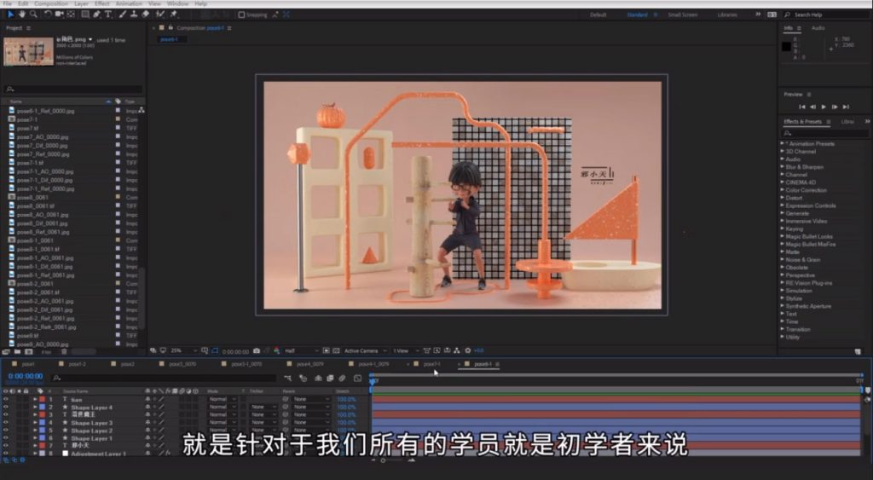Open the Half resolution dropdown
The height and width of the screenshot is (480, 873).
(302, 350)
